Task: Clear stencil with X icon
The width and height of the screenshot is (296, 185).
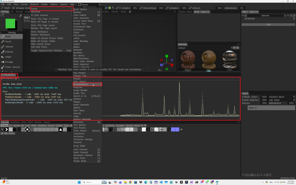Action: tap(2, 129)
